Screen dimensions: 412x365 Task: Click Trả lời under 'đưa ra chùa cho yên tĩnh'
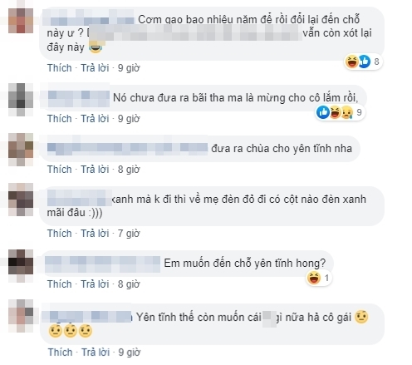[x=95, y=170]
